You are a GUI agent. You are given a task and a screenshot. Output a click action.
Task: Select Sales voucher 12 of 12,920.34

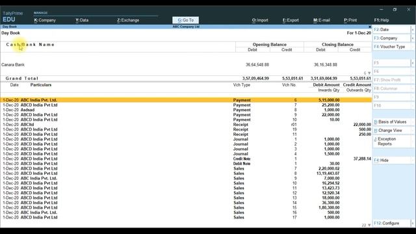coord(186,193)
